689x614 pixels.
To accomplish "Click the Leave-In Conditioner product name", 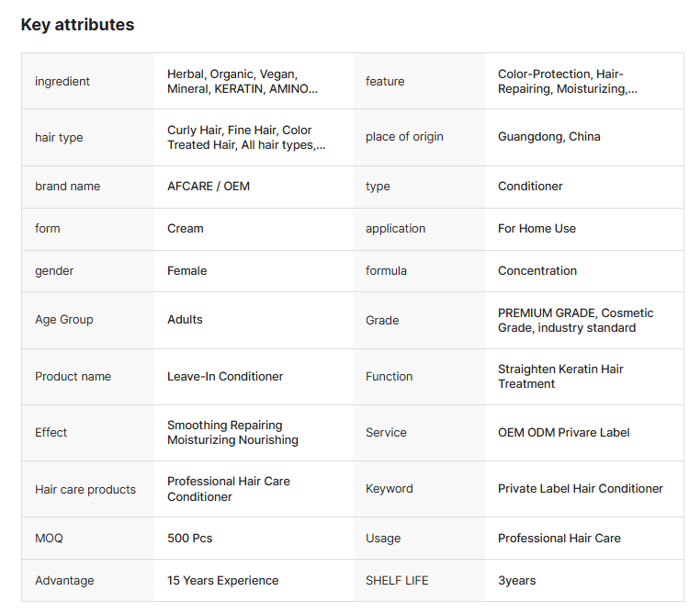I will click(x=225, y=377).
